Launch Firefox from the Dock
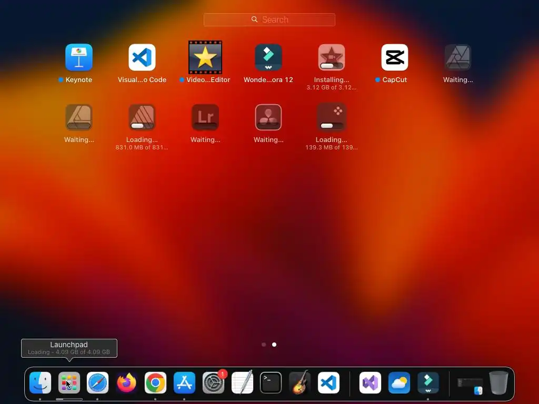 [126, 382]
